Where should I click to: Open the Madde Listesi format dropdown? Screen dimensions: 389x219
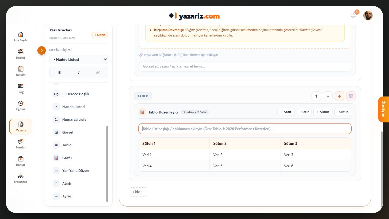pos(79,60)
